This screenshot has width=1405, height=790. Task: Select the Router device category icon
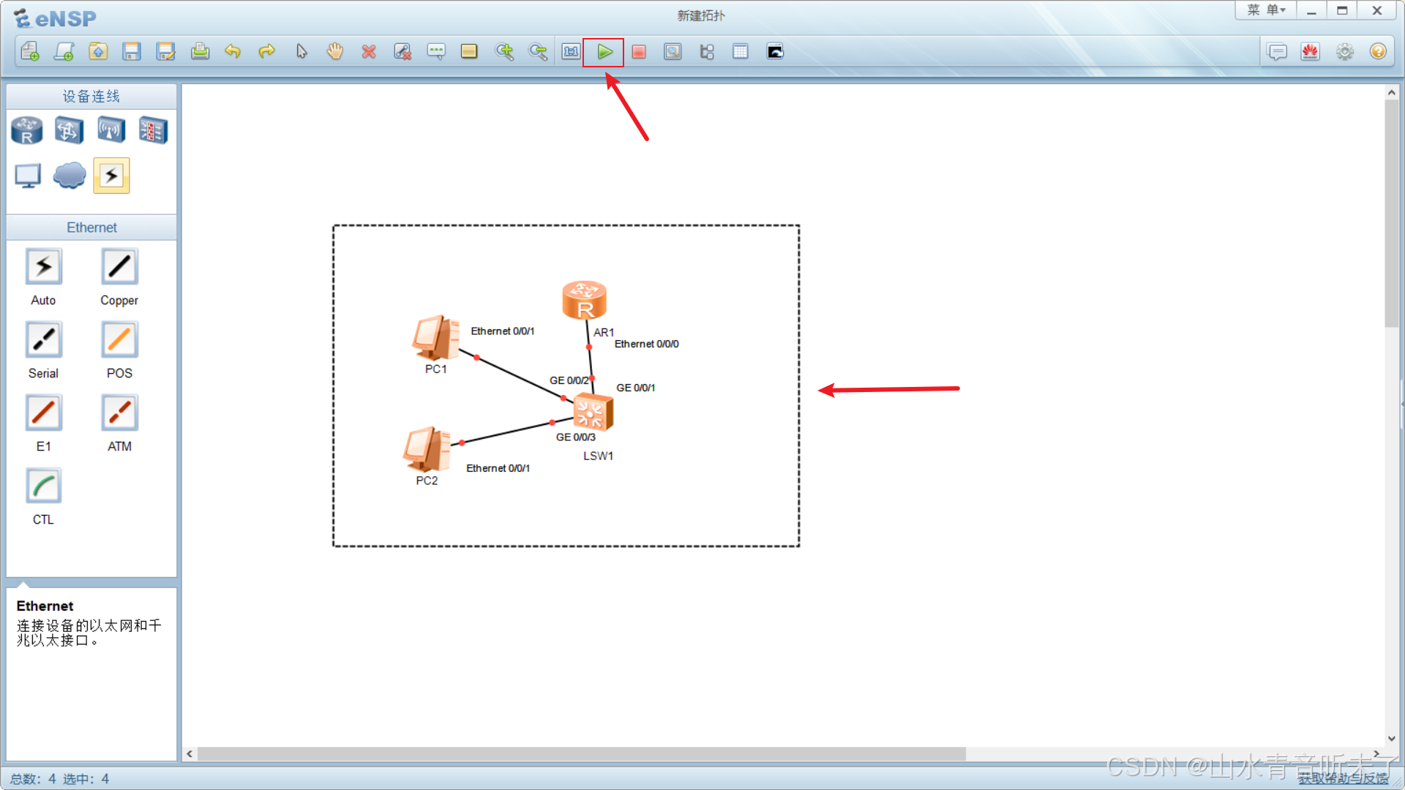pyautogui.click(x=27, y=131)
